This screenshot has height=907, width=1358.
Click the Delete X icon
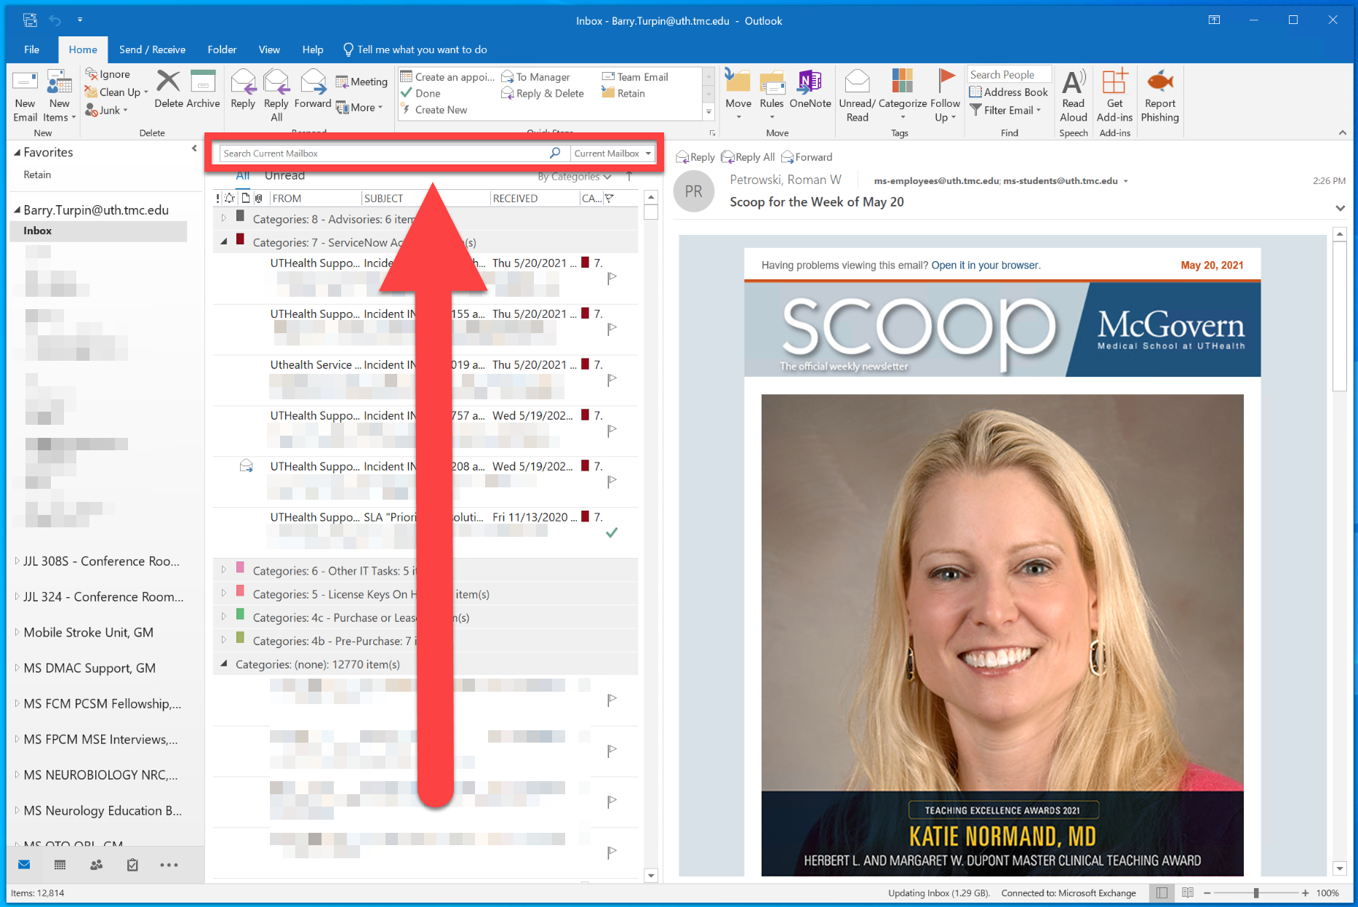tap(168, 81)
